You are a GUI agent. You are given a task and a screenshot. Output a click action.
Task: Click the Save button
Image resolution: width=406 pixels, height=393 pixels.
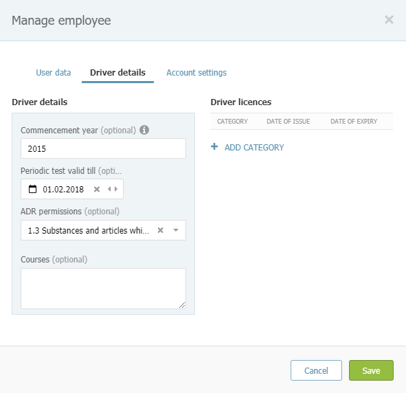pos(371,370)
